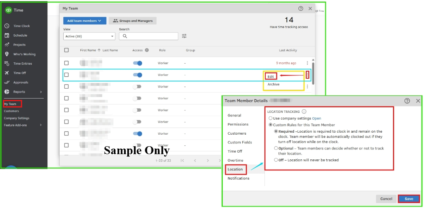Switch to the General tab

234,115
